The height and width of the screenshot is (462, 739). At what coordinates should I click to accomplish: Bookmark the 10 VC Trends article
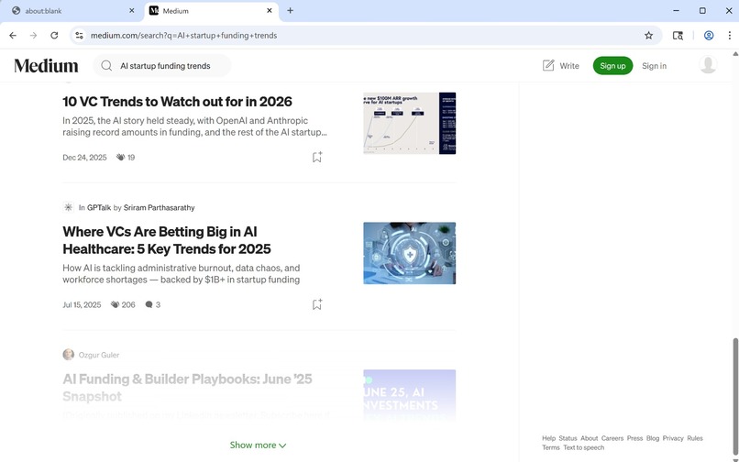click(316, 157)
